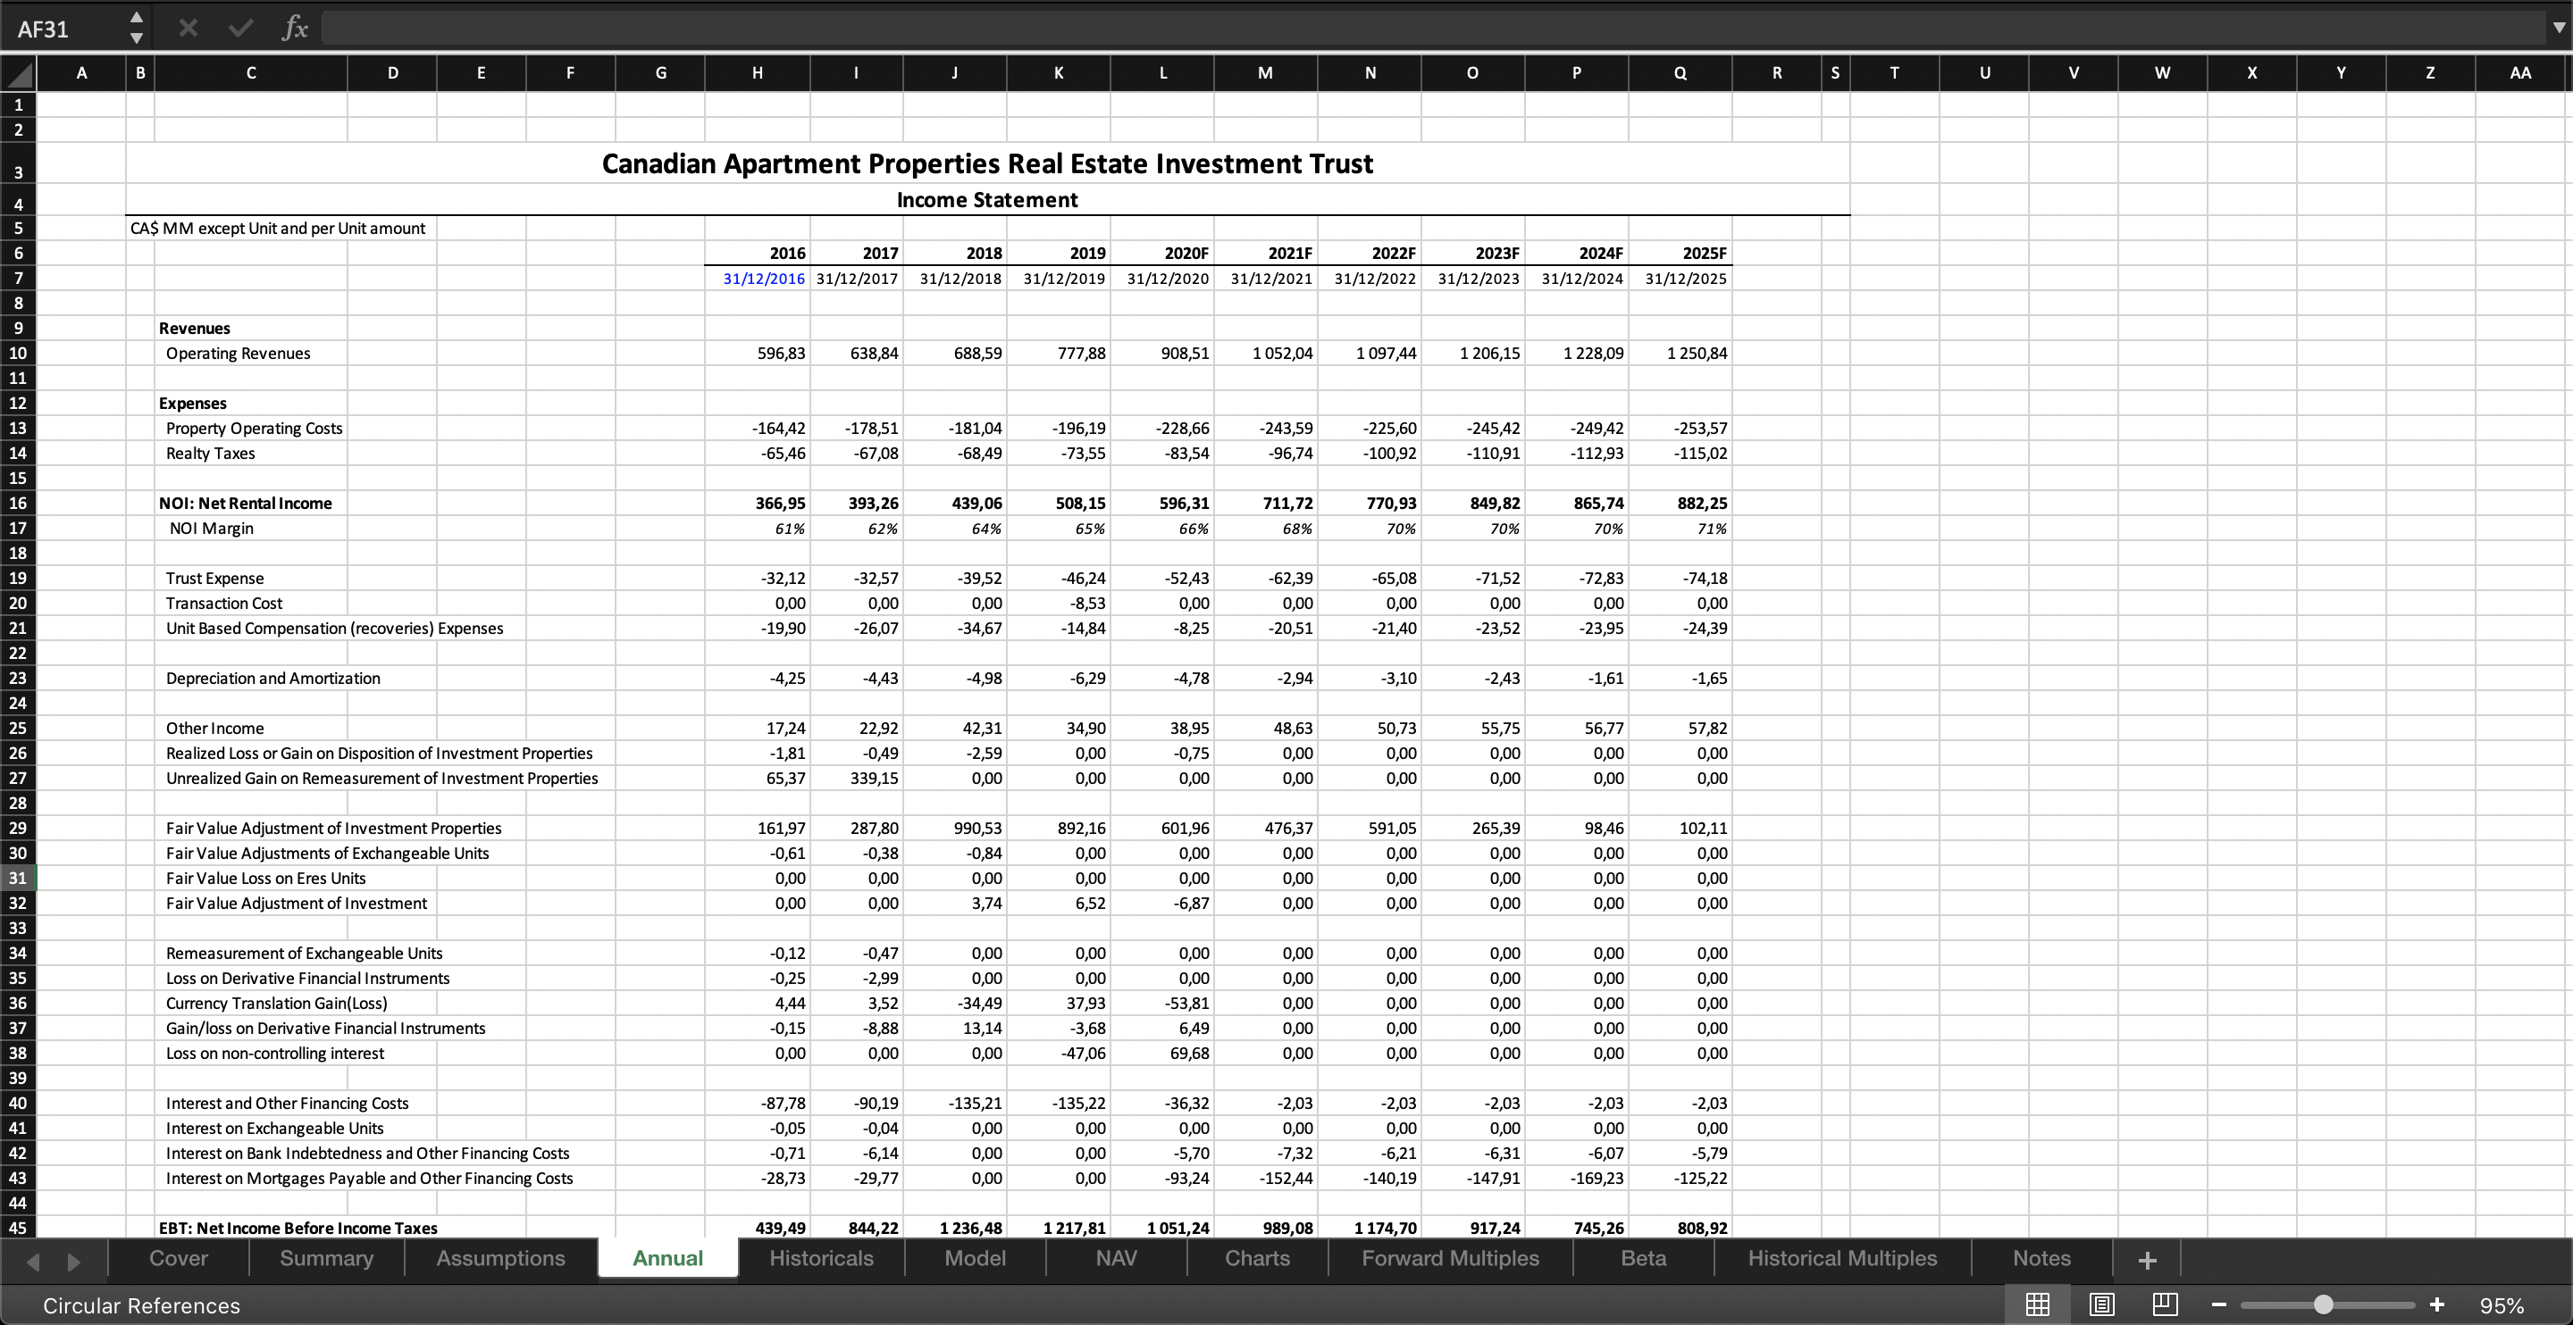Image resolution: width=2573 pixels, height=1325 pixels.
Task: Click the Name Box showing AF31
Action: tap(66, 28)
